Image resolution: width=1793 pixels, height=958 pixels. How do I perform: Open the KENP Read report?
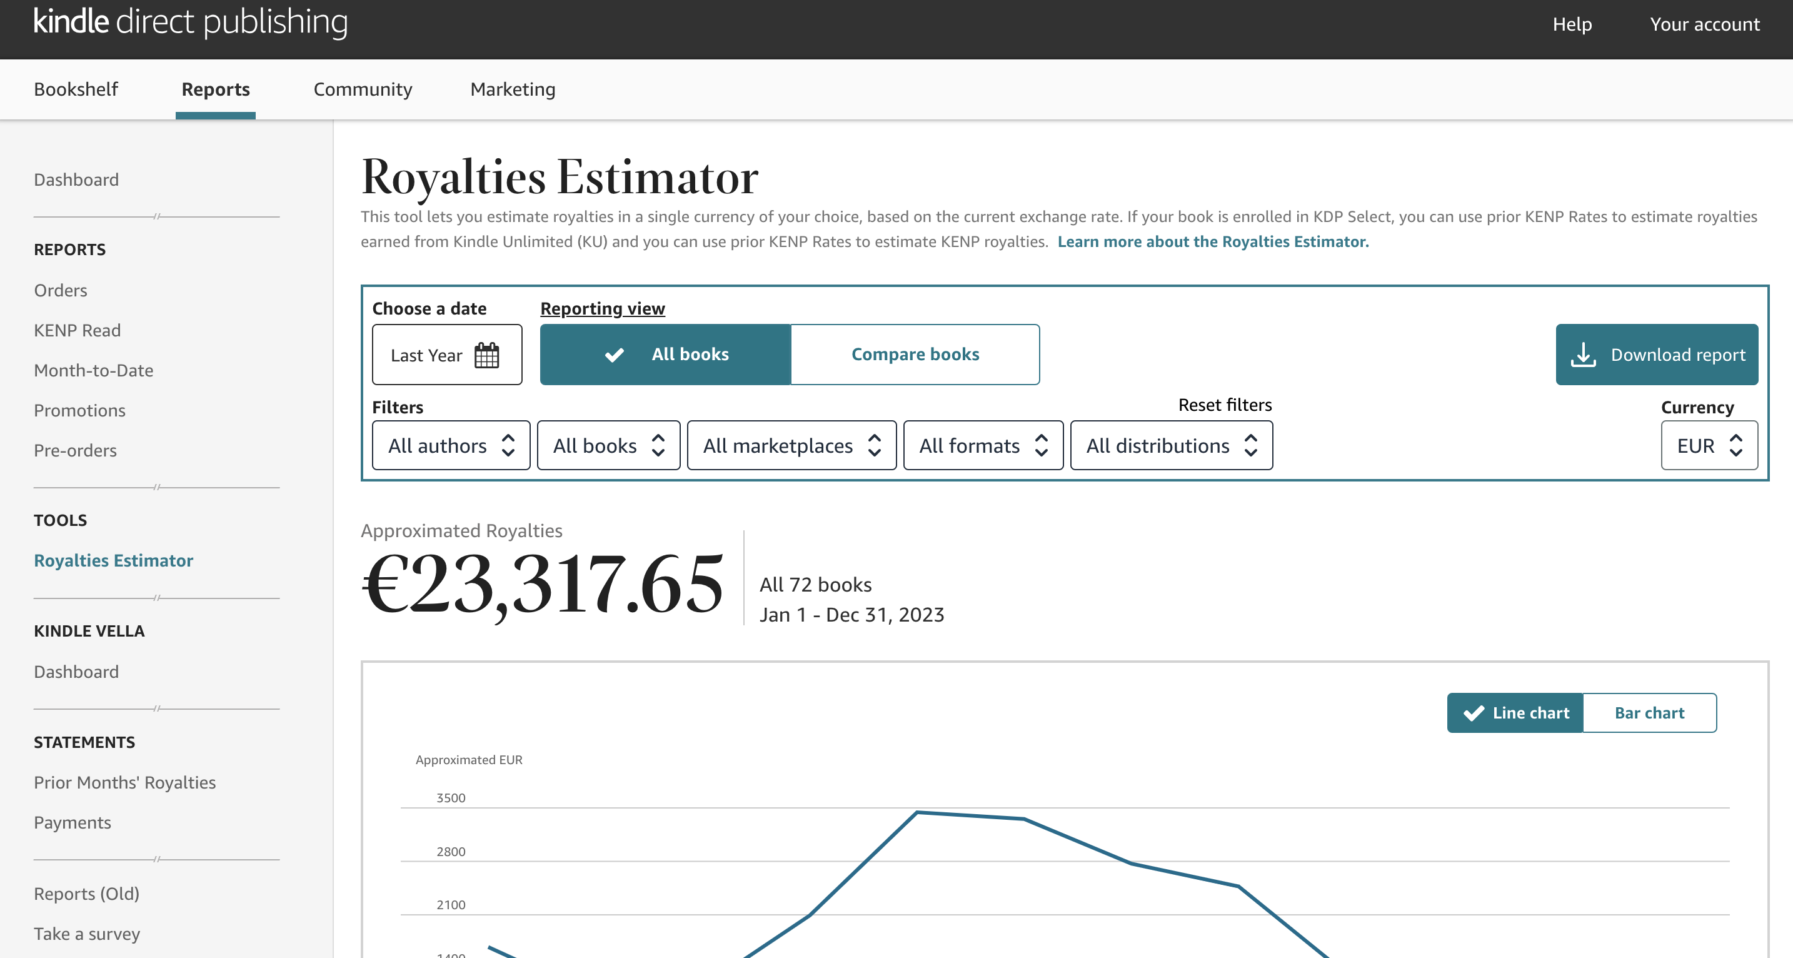click(x=78, y=330)
